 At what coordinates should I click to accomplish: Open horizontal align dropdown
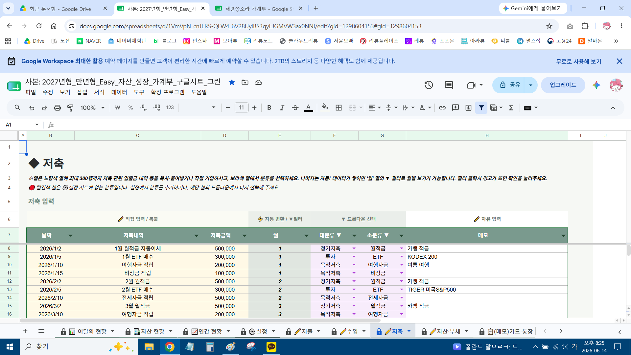click(375, 107)
